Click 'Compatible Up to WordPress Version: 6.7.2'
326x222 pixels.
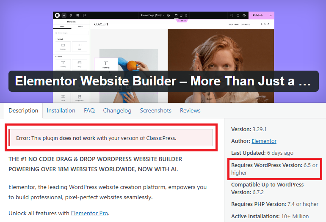[x=268, y=188]
